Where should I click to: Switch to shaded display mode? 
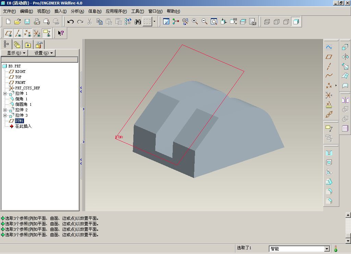pyautogui.click(x=296, y=22)
